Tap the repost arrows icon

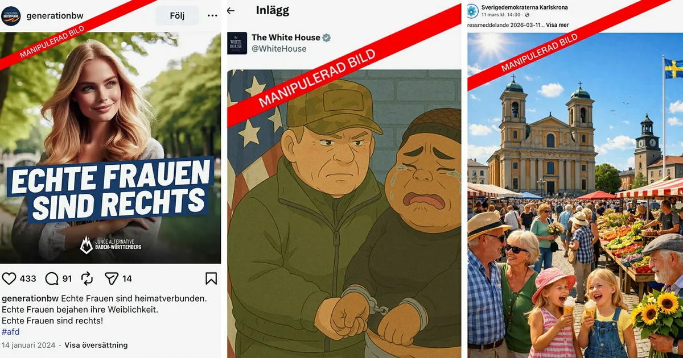click(x=87, y=278)
